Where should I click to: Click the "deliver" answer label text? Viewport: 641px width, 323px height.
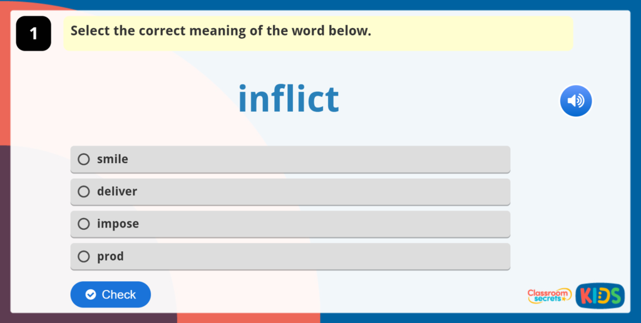[x=117, y=191]
